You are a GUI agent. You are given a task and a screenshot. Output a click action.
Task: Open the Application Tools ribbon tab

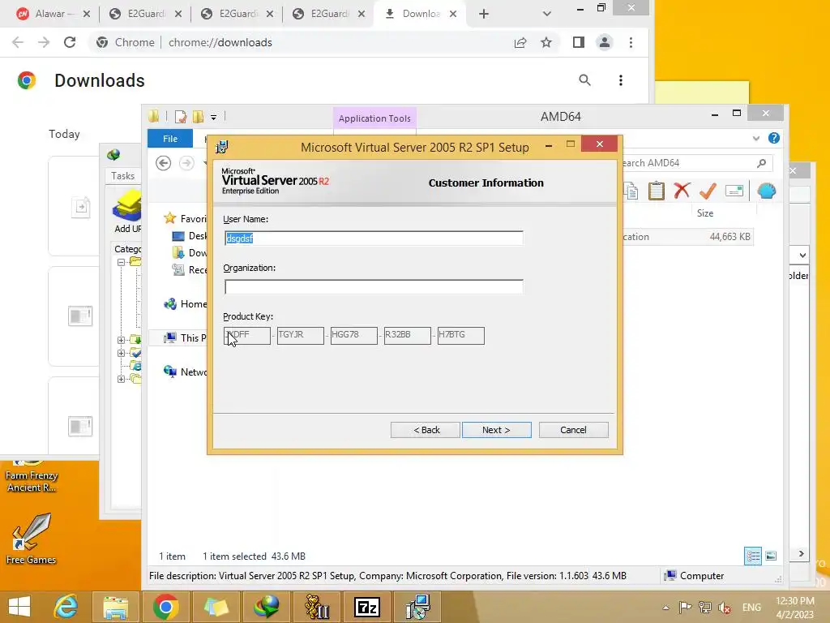pyautogui.click(x=374, y=118)
